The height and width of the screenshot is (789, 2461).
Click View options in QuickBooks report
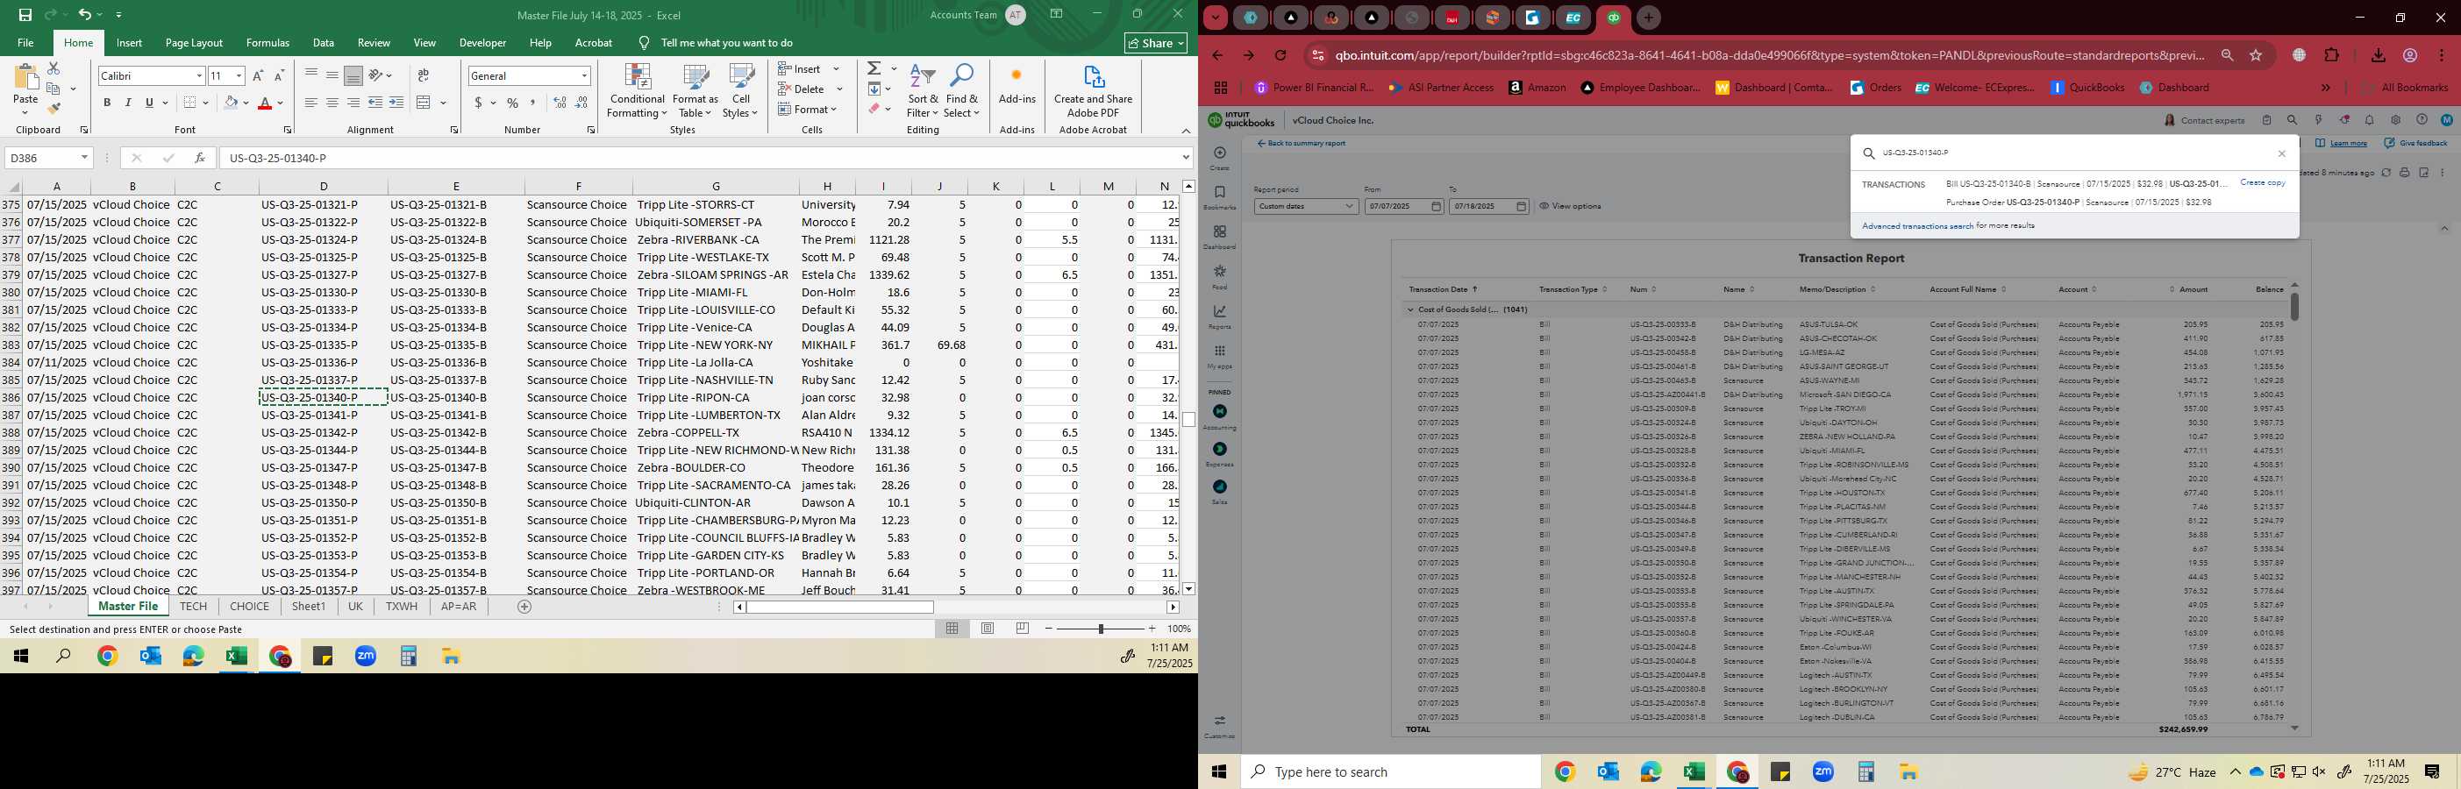point(1570,206)
